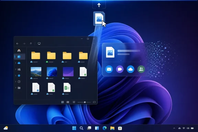Minimize the File Explorer window
The image size is (198, 132).
(82, 38)
